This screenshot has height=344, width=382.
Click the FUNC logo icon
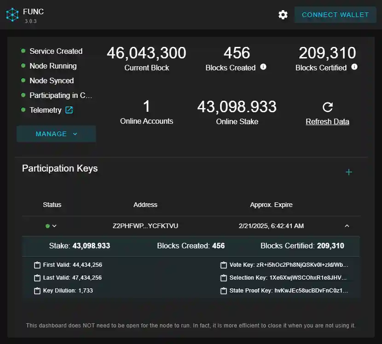[13, 14]
